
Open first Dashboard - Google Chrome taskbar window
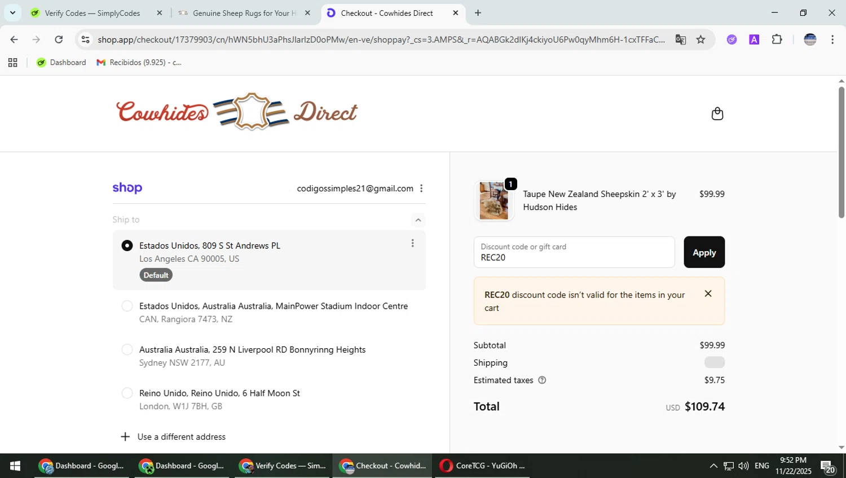coord(81,466)
